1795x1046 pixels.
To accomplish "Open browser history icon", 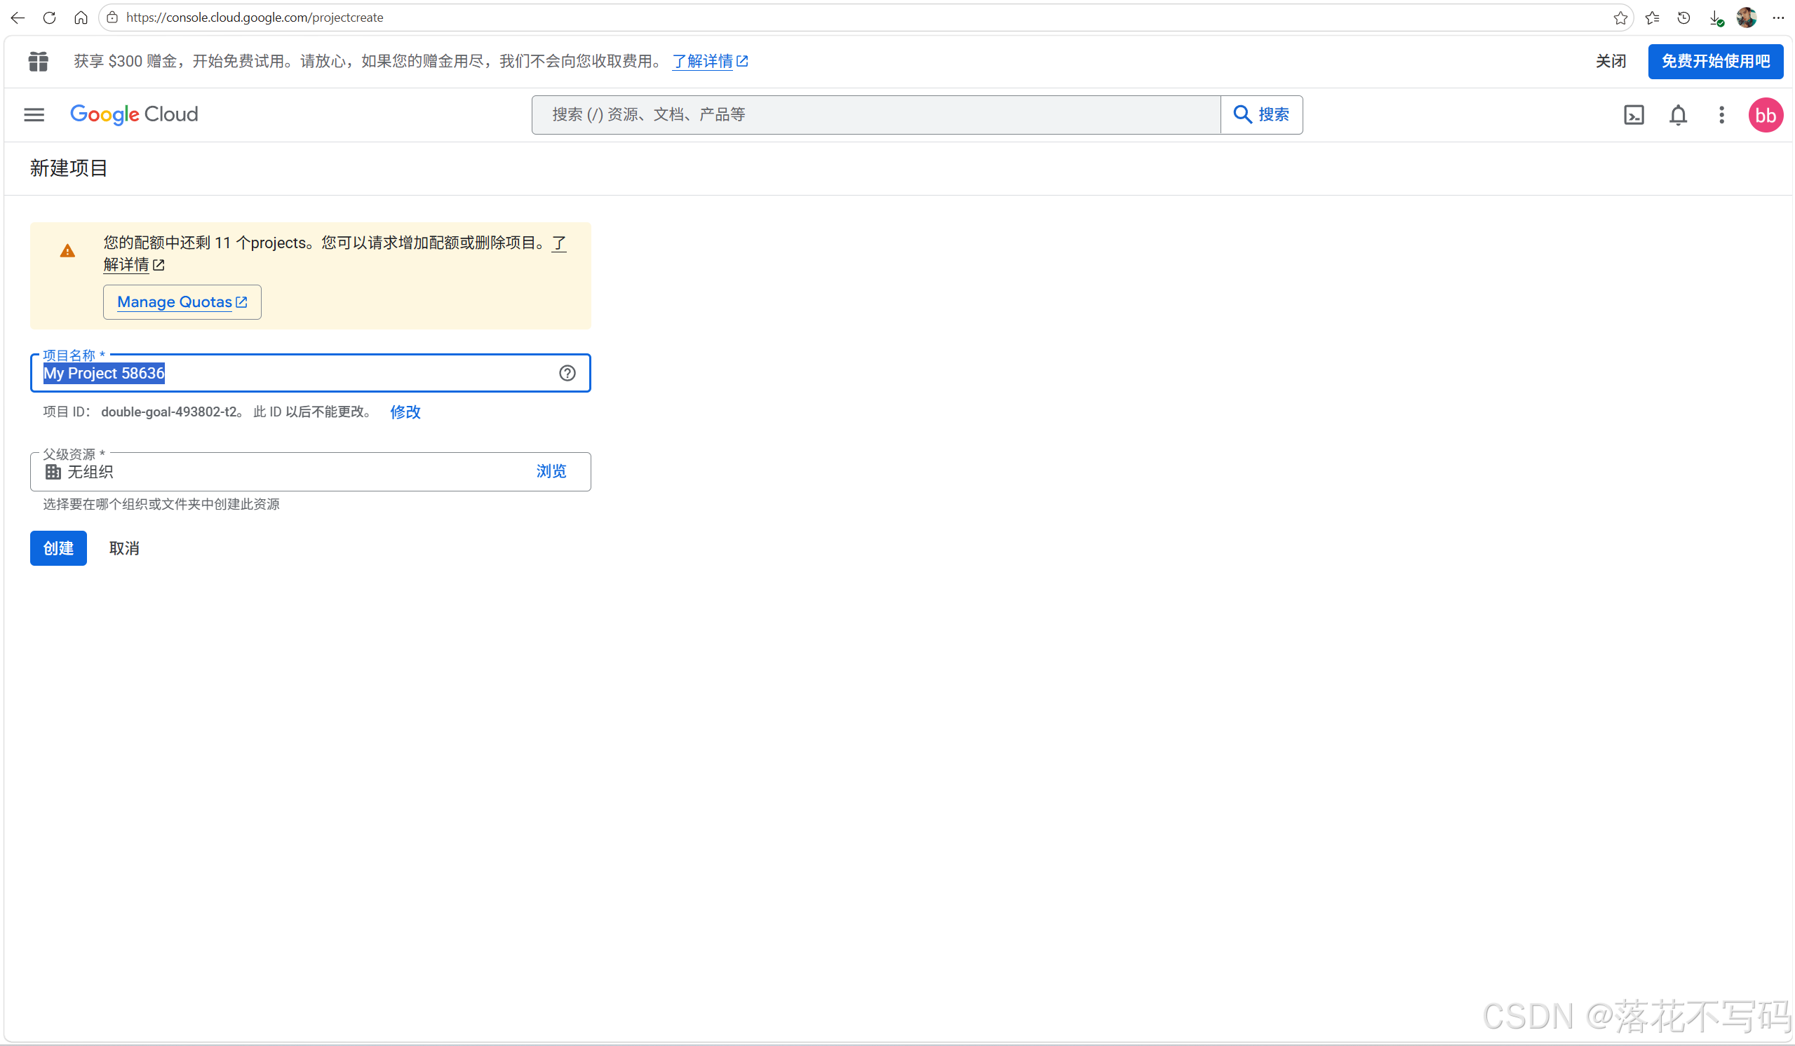I will click(1683, 18).
